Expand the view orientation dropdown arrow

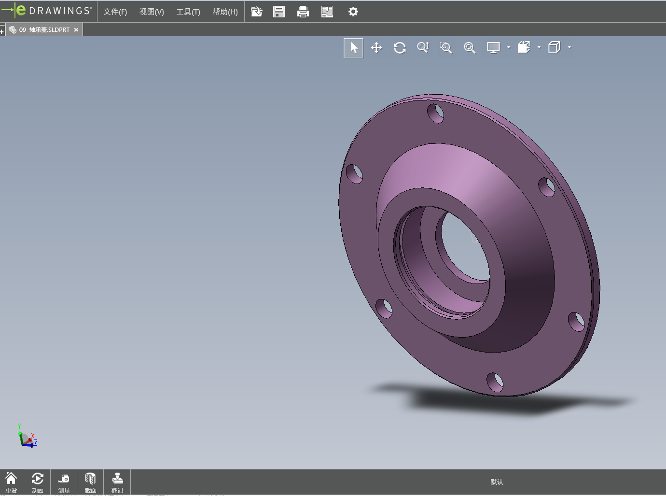coord(539,47)
